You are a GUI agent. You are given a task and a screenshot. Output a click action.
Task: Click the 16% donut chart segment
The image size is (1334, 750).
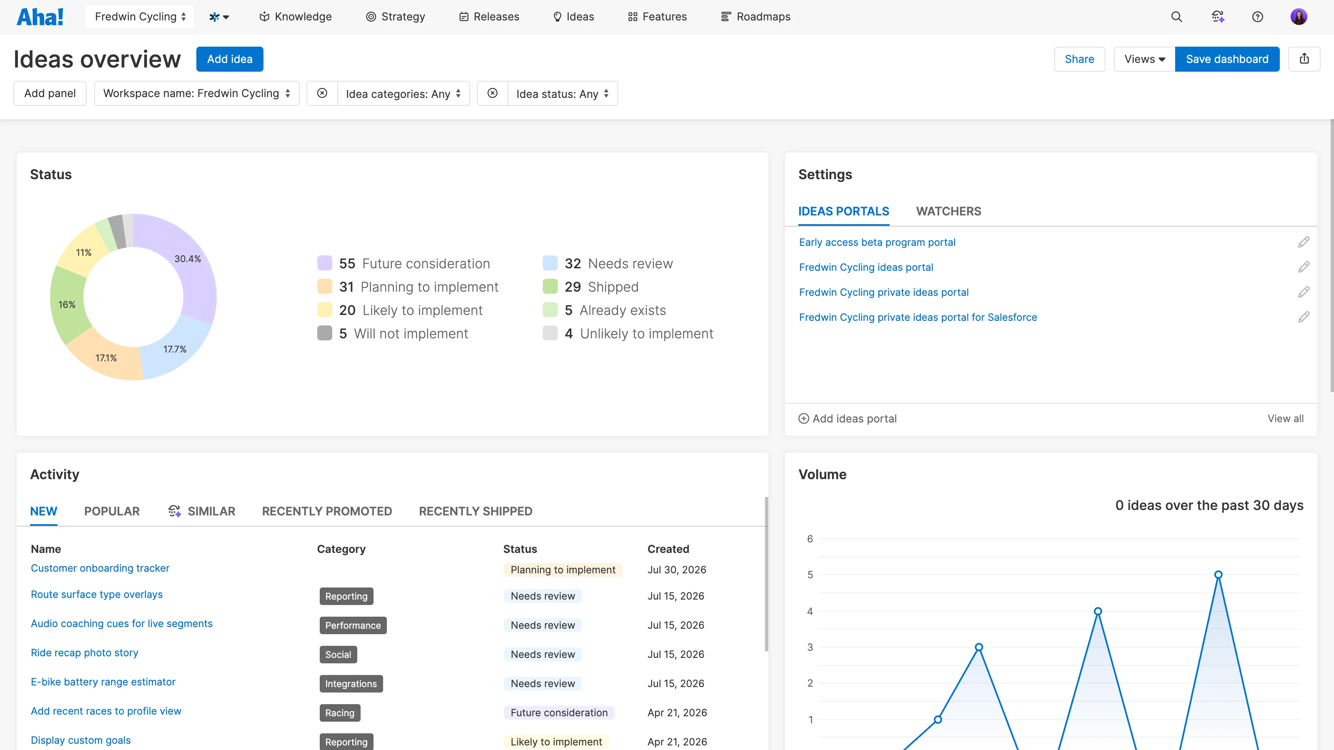67,304
